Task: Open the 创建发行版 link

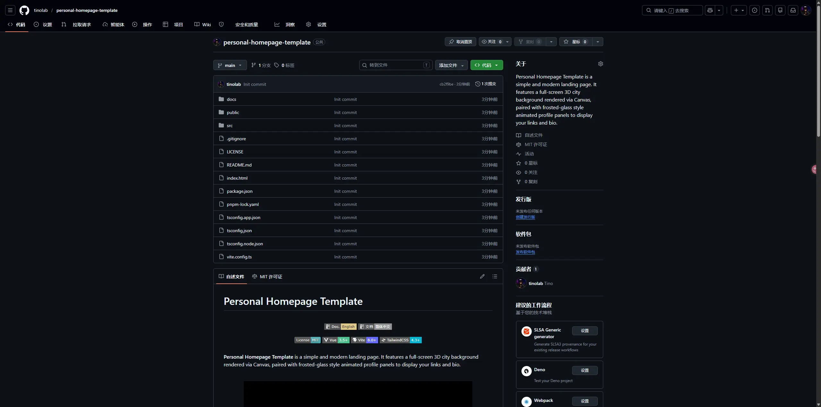Action: pos(525,217)
